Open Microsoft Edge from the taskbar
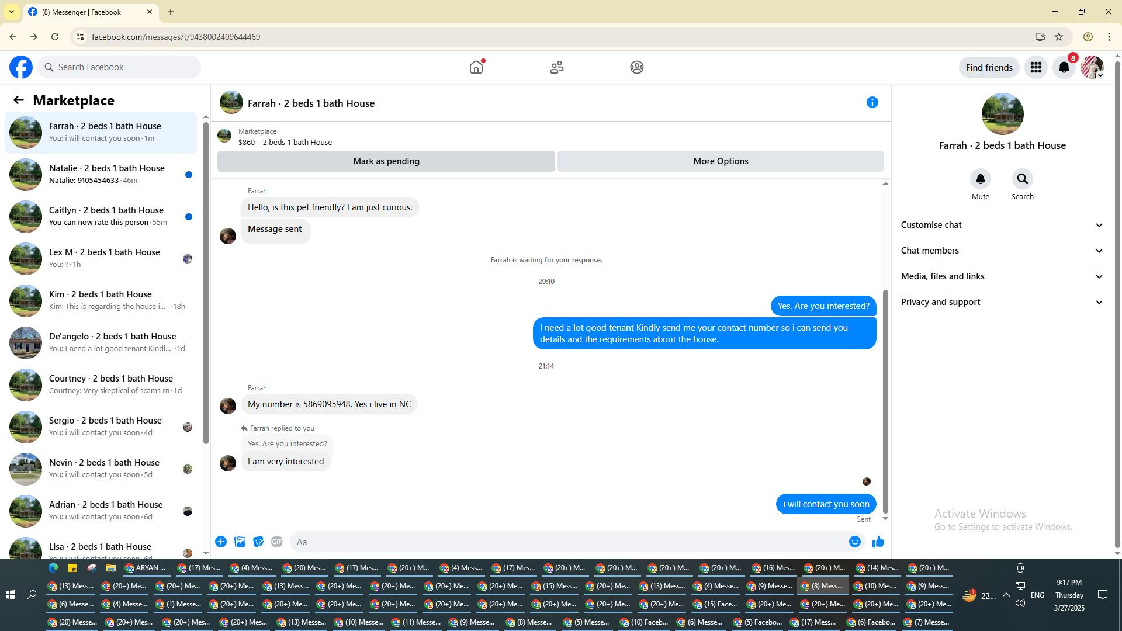Viewport: 1122px width, 631px height. pos(53,568)
